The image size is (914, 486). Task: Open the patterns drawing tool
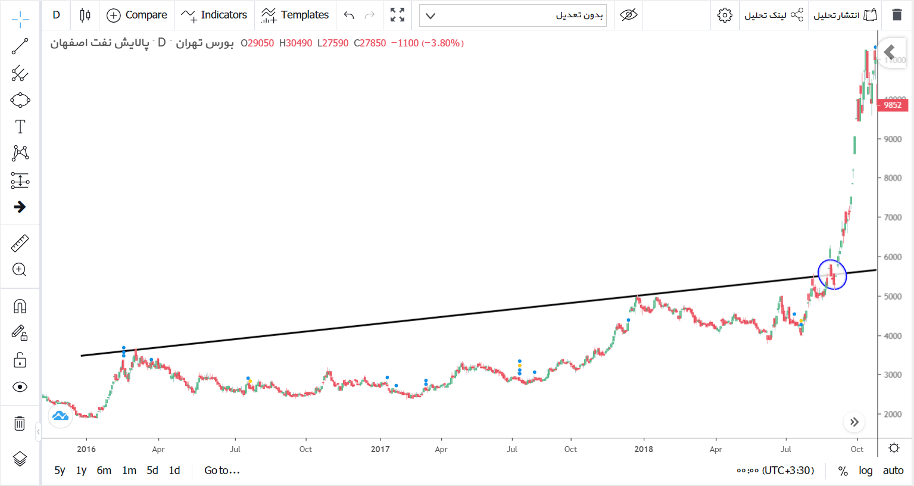coord(20,153)
